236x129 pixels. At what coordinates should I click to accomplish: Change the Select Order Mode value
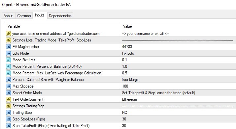(x=179, y=93)
